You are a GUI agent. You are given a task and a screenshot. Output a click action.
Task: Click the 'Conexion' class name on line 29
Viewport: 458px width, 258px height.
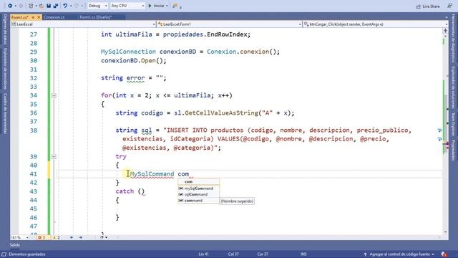click(221, 52)
